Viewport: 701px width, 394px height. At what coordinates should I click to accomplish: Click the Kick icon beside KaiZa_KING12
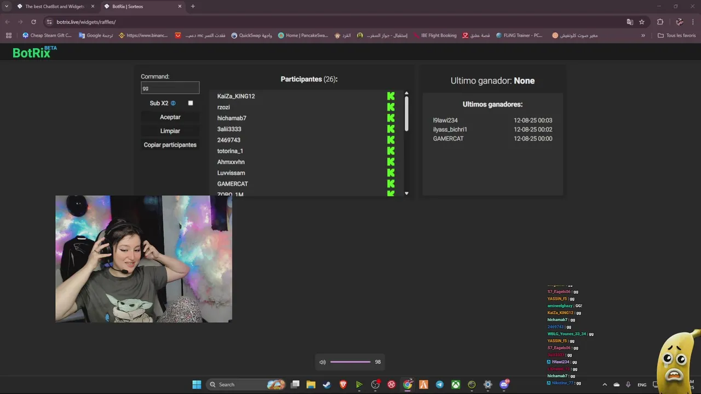tap(390, 96)
